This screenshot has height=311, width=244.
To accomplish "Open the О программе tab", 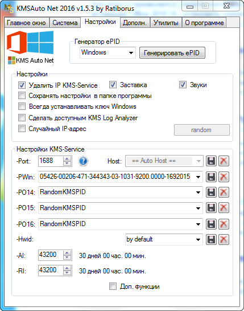I will pyautogui.click(x=204, y=23).
